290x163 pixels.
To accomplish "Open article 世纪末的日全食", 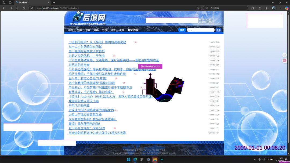I will click(x=79, y=65).
